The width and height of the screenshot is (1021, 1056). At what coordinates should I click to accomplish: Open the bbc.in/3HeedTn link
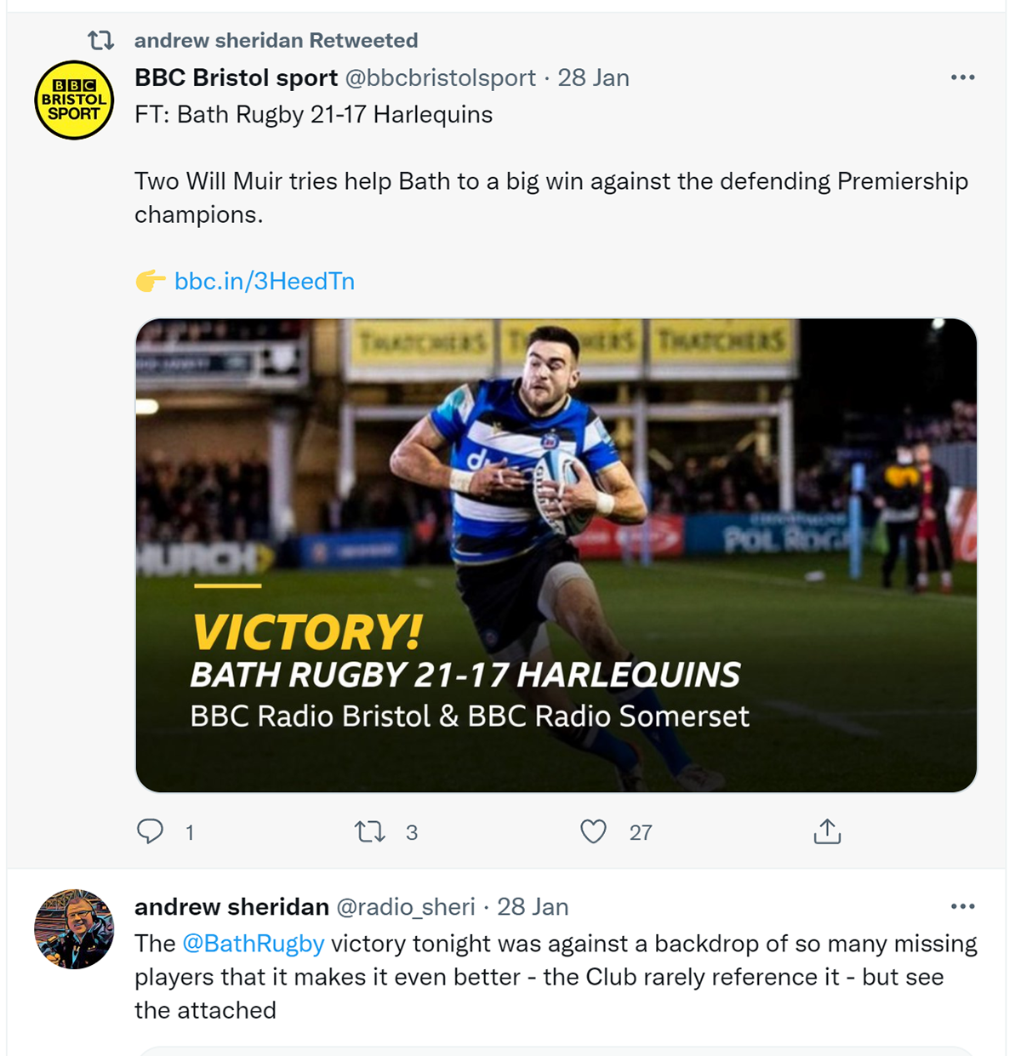coord(265,281)
